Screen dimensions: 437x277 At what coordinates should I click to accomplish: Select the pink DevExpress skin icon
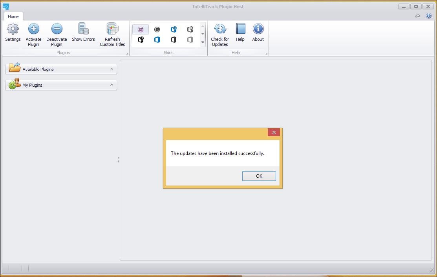tap(141, 29)
